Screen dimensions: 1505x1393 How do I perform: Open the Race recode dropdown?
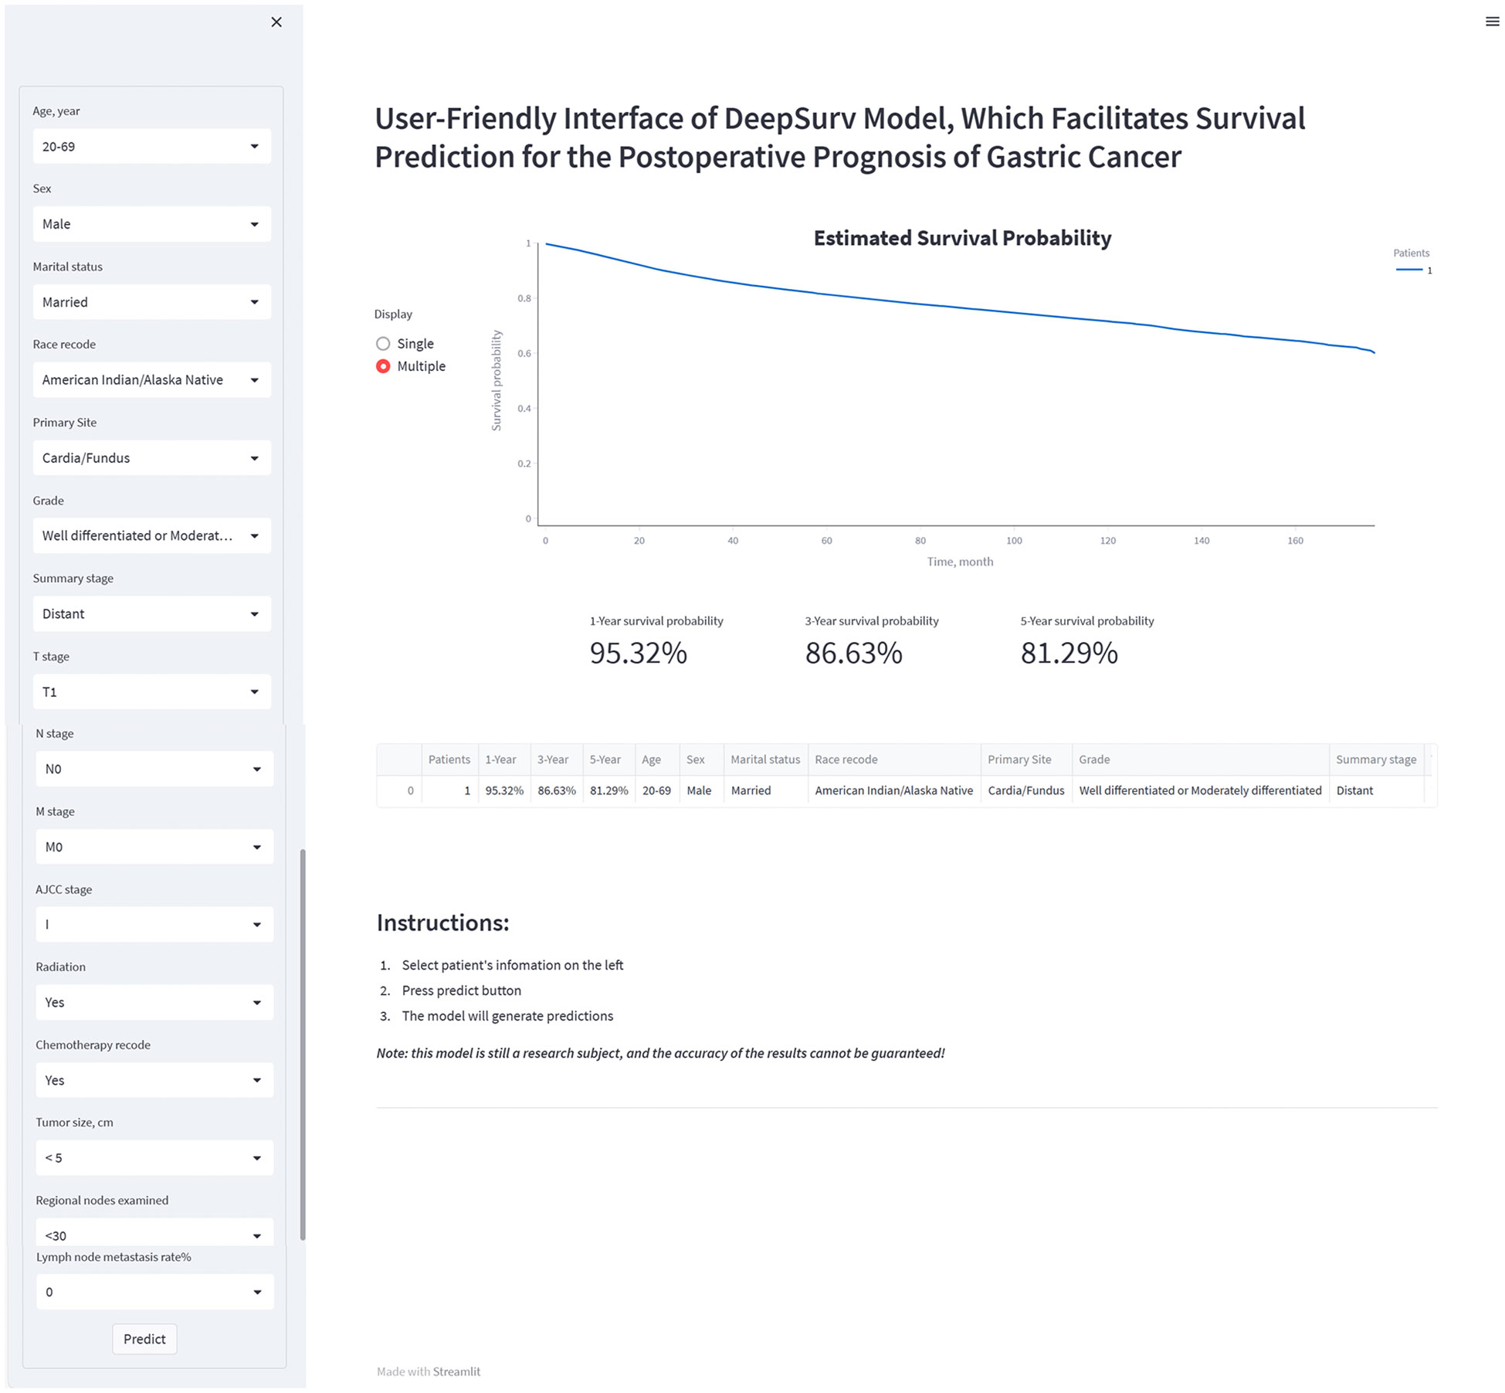(152, 380)
